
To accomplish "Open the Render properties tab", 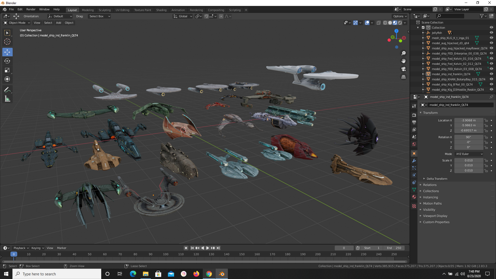I will click(x=414, y=115).
